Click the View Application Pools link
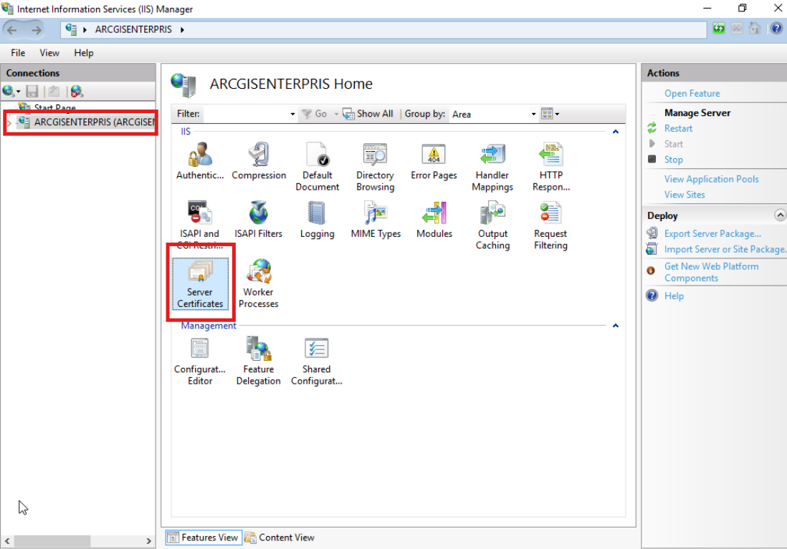 (711, 179)
